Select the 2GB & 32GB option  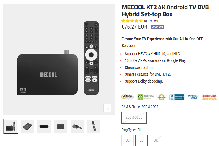[x=134, y=117]
